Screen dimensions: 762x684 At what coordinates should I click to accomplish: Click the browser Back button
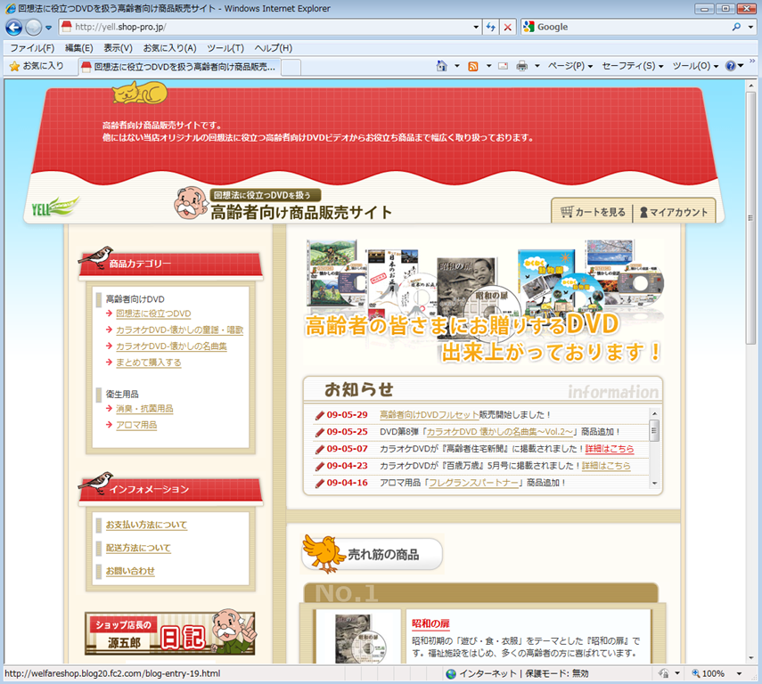tap(14, 27)
